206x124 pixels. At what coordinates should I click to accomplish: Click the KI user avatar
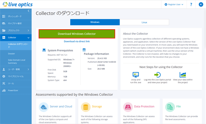pos(201,4)
